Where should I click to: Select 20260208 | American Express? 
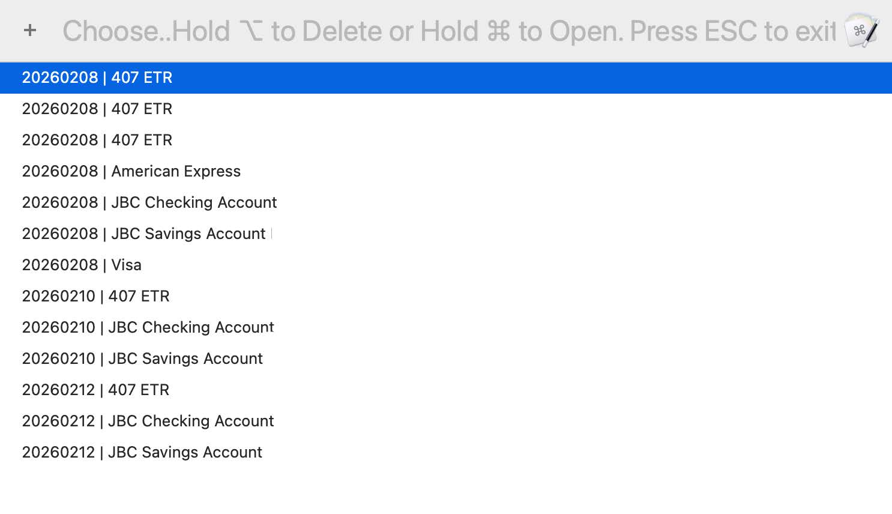131,172
